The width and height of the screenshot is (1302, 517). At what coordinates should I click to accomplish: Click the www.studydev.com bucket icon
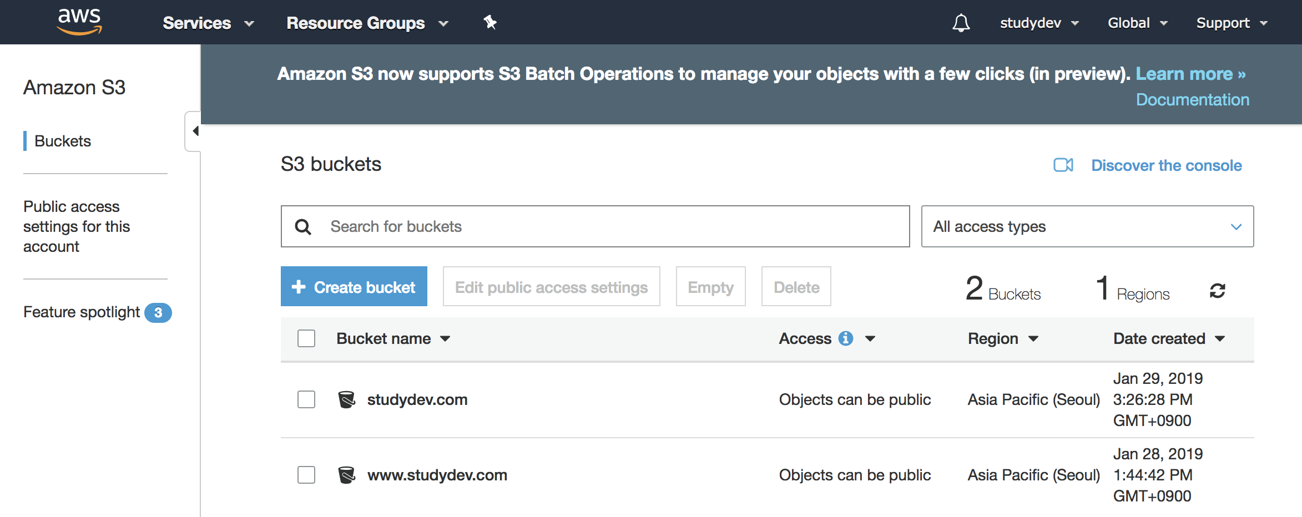pos(347,475)
